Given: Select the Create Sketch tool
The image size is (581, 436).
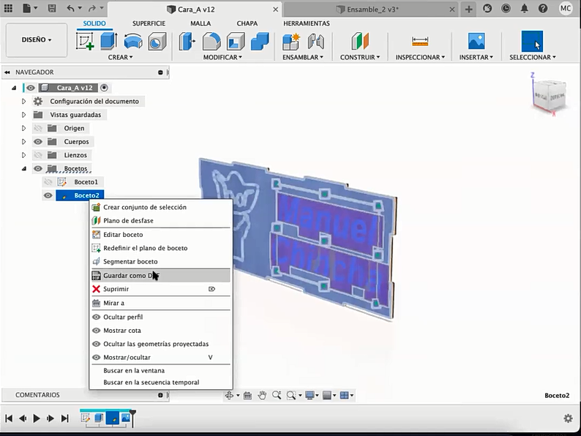Looking at the screenshot, I should point(85,41).
